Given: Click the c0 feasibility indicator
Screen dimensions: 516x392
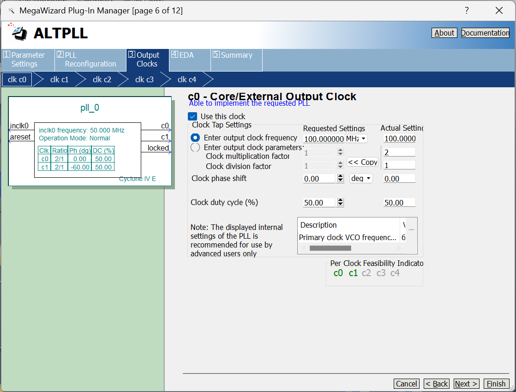Looking at the screenshot, I should coord(338,273).
